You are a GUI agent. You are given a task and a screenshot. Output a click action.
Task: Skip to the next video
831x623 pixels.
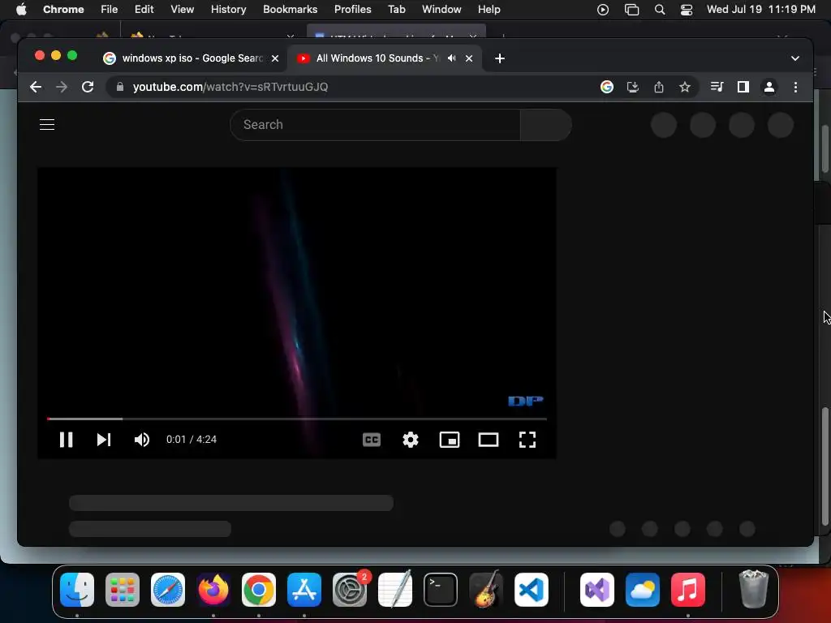tap(104, 440)
